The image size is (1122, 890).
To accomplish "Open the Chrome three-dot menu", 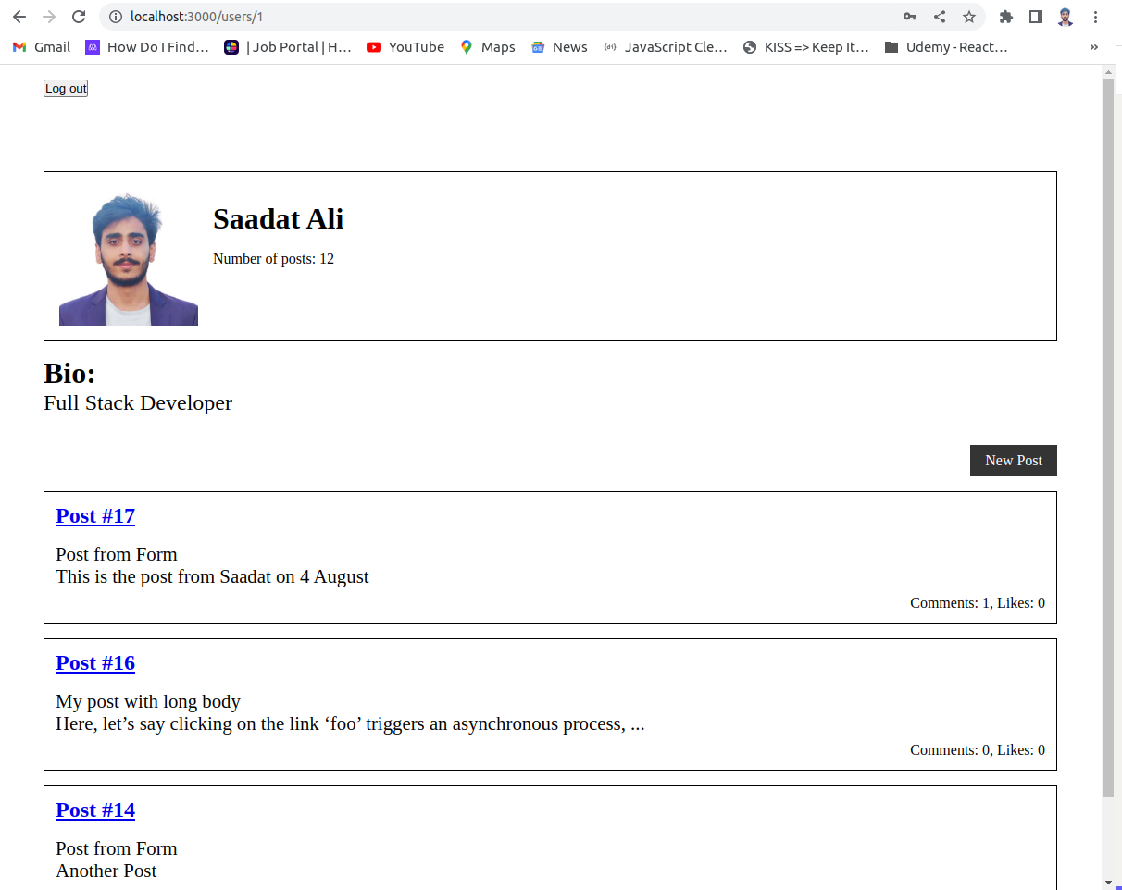I will [1096, 17].
